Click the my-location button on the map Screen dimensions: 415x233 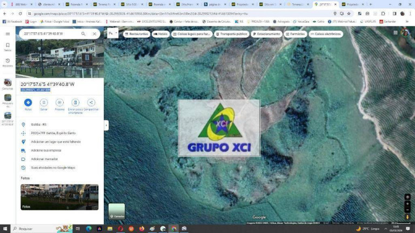pos(407,197)
